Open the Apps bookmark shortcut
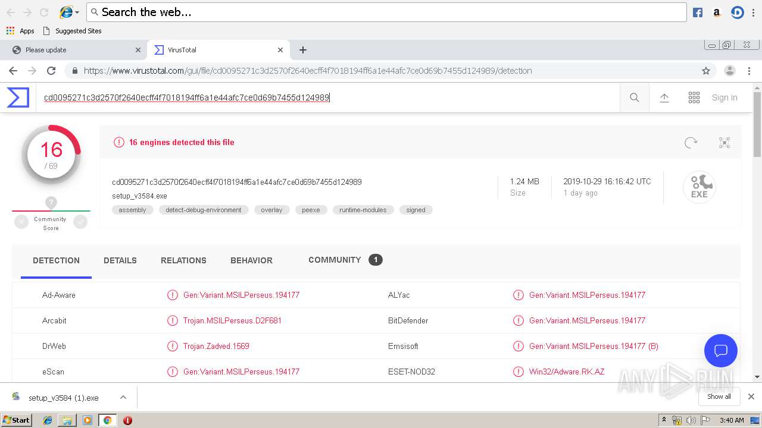 pyautogui.click(x=20, y=31)
